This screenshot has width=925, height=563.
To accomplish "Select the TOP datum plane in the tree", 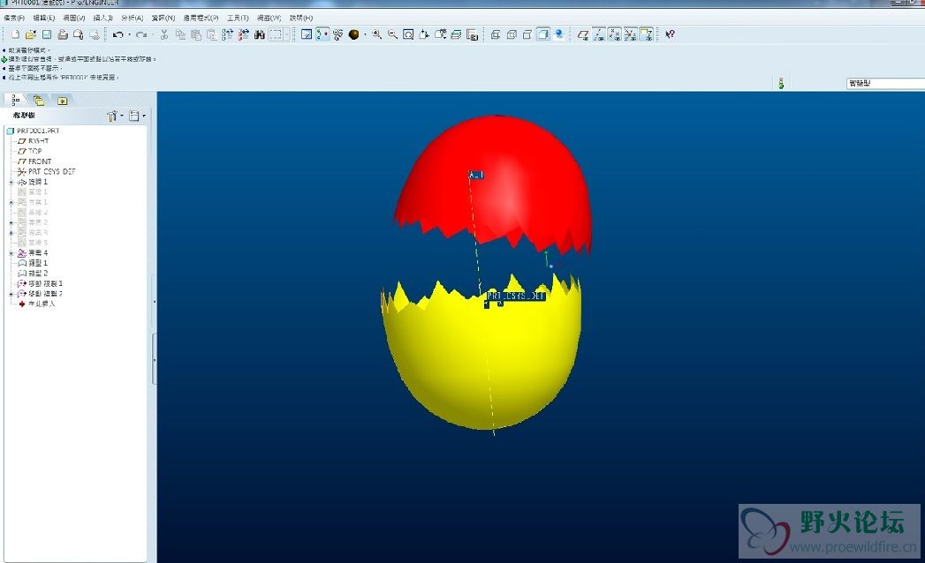I will [x=30, y=151].
